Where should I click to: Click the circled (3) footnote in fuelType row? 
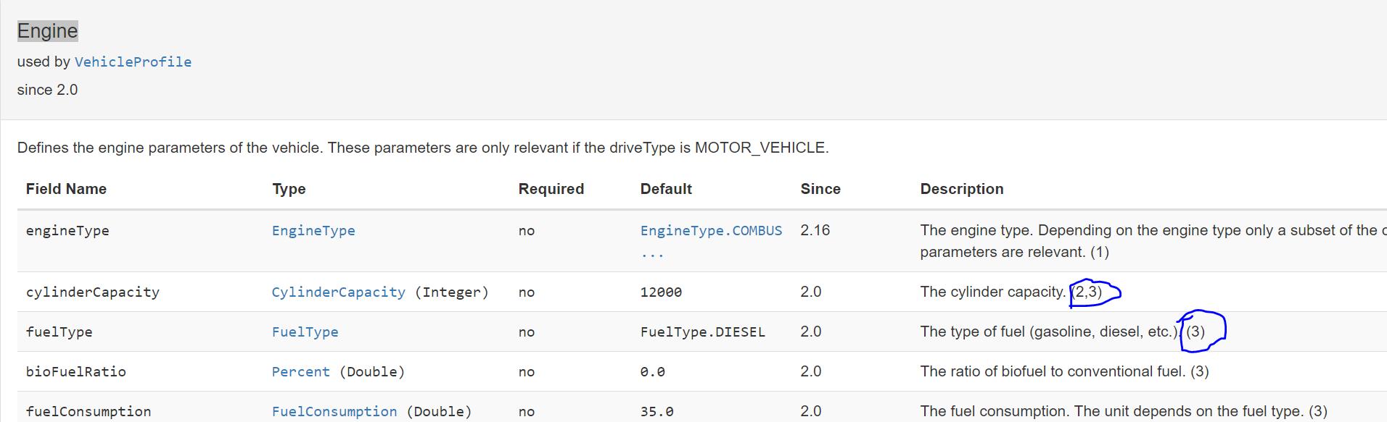[x=1195, y=332]
